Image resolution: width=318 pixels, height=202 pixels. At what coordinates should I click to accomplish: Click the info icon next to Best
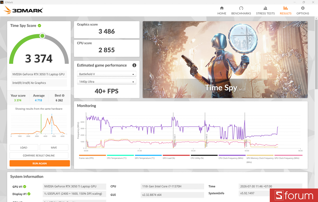point(63,95)
